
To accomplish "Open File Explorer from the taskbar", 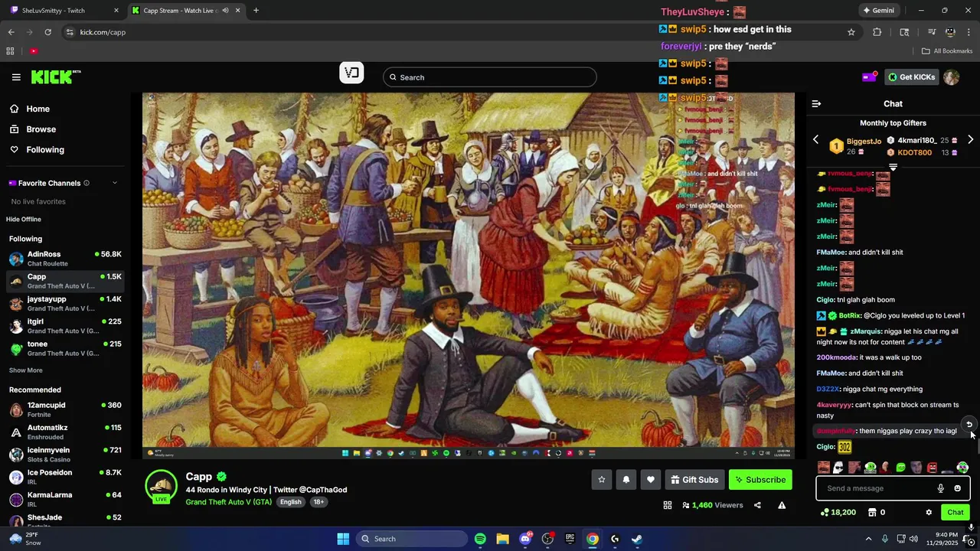I will (x=502, y=539).
